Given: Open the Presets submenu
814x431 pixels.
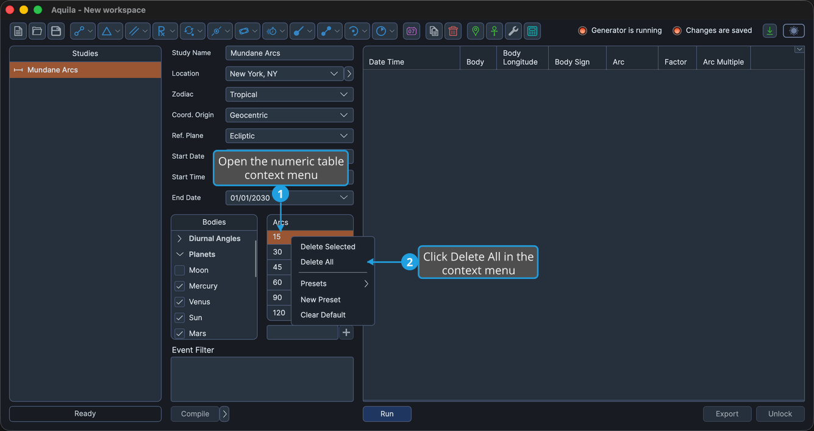Looking at the screenshot, I should [333, 284].
